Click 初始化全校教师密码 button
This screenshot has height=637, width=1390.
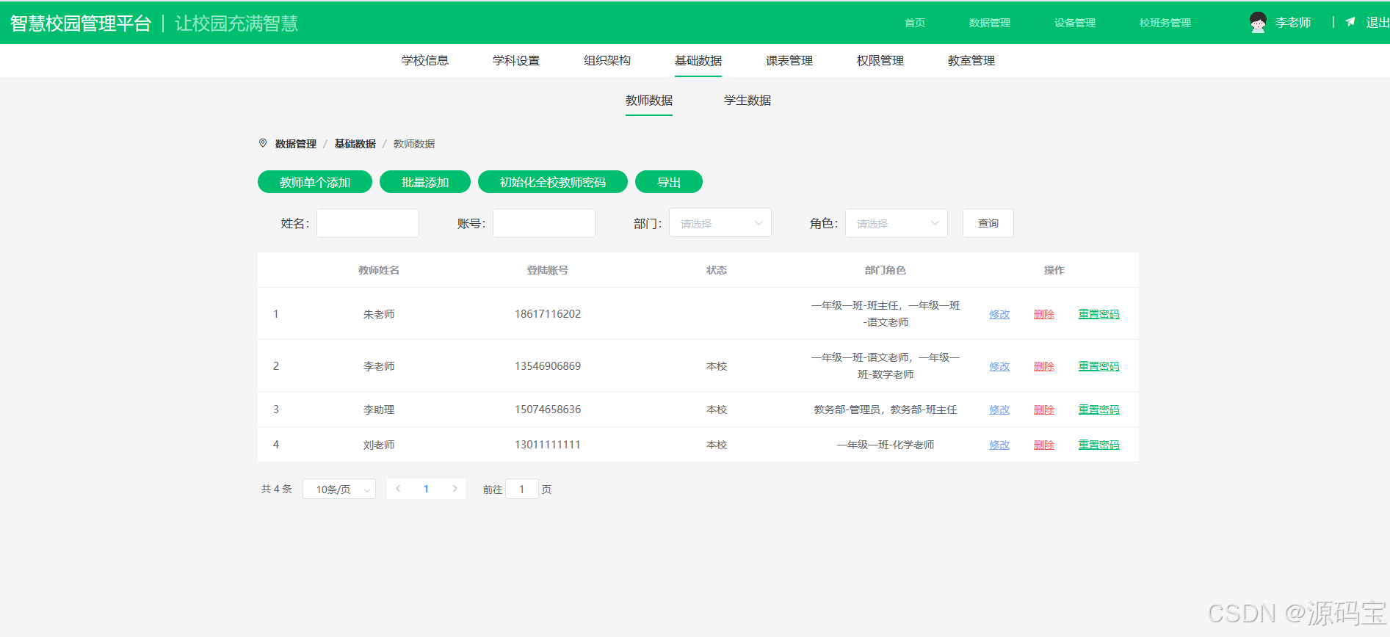click(553, 182)
